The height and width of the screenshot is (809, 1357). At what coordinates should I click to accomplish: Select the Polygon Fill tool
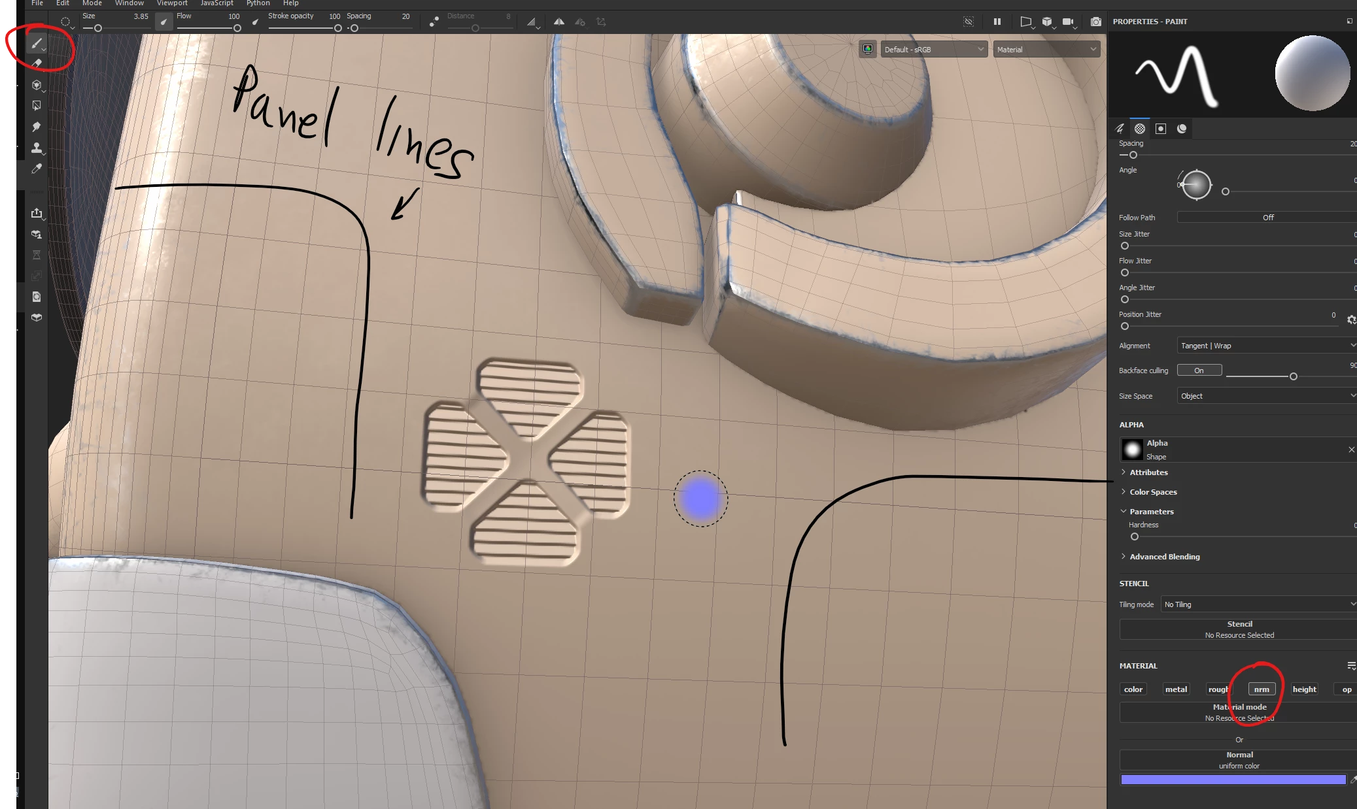pos(37,105)
